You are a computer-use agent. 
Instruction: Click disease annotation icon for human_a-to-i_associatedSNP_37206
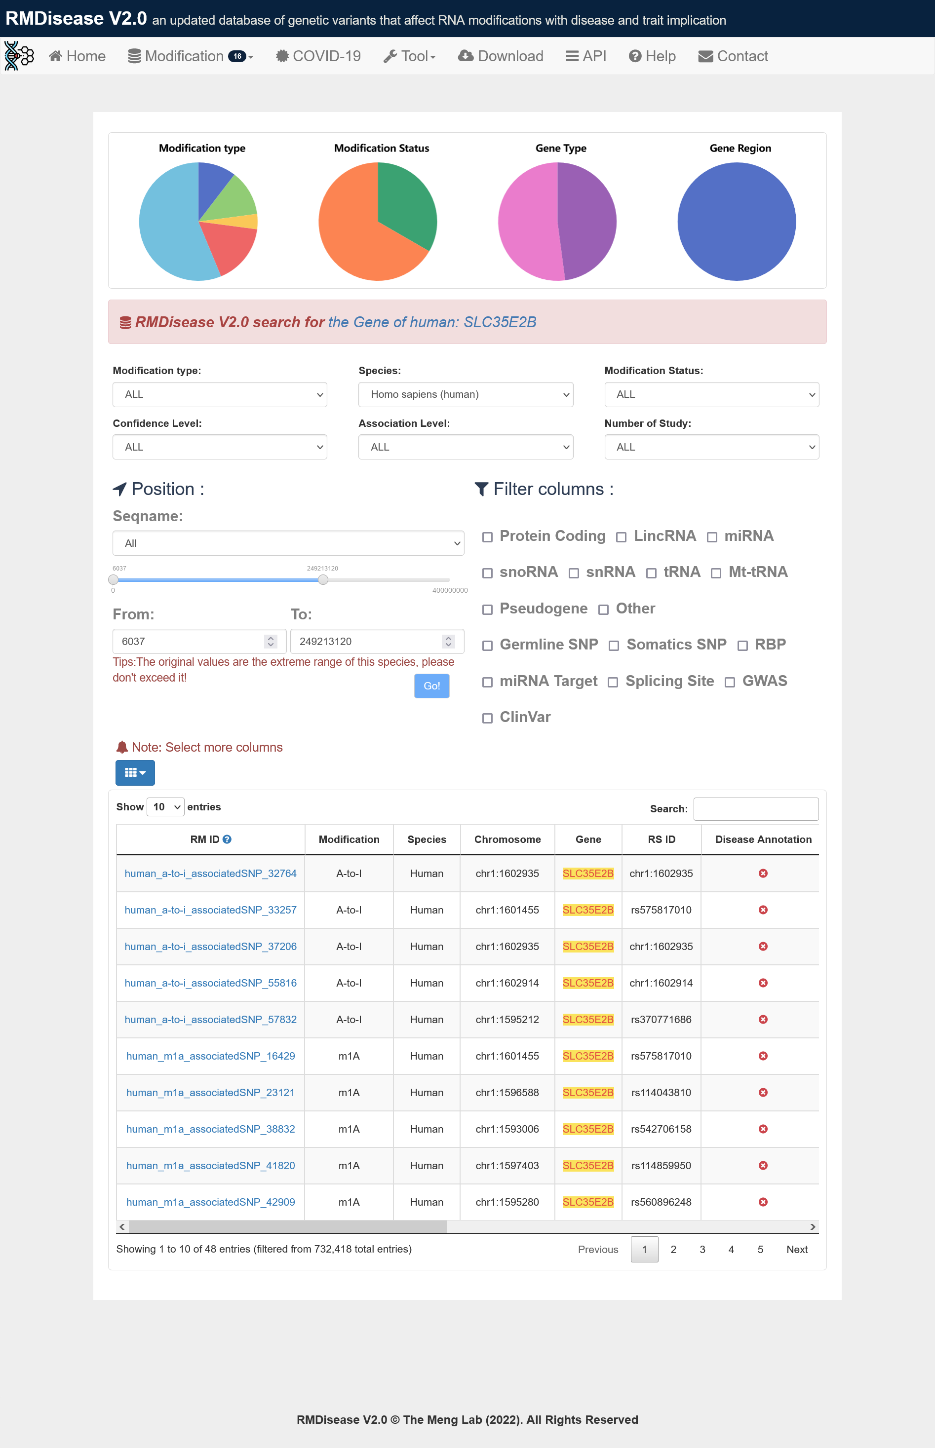coord(763,947)
